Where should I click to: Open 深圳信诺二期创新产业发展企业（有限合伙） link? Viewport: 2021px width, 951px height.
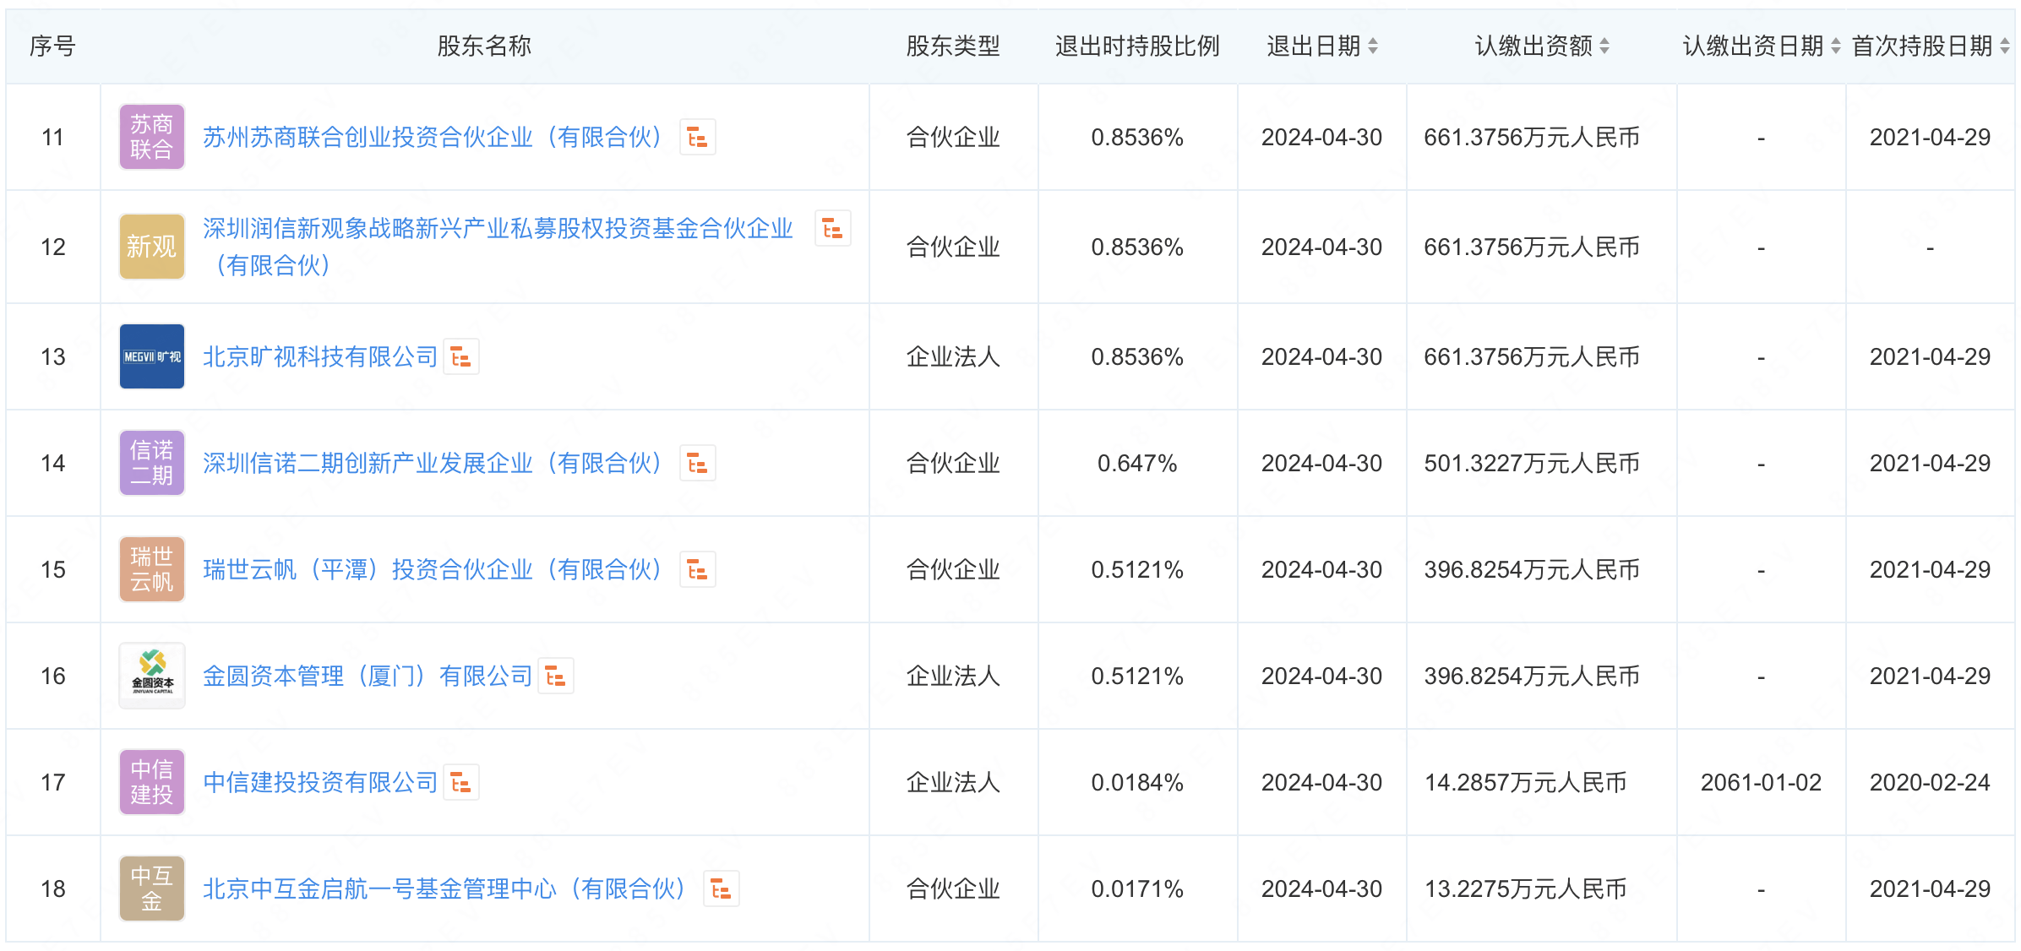(432, 464)
